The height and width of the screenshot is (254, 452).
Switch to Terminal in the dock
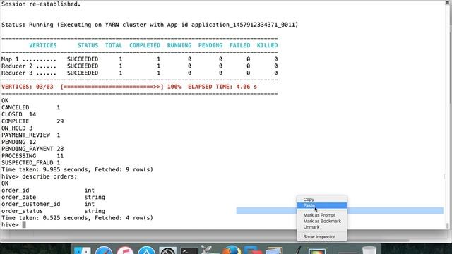coord(189,250)
